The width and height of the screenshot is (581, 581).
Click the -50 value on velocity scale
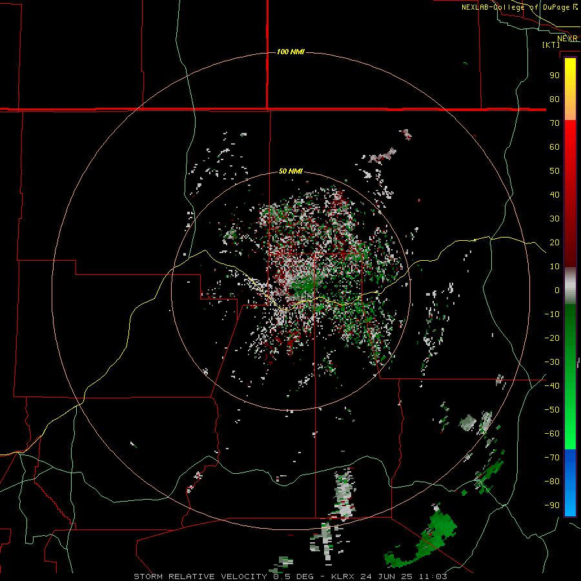pos(552,410)
